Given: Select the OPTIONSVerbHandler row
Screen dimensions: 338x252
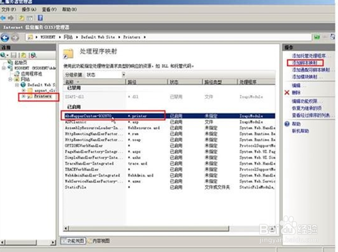Looking at the screenshot, I should pyautogui.click(x=169, y=146).
